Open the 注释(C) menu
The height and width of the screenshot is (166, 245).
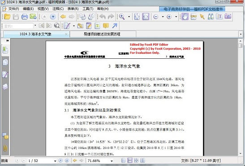(x=58, y=9)
